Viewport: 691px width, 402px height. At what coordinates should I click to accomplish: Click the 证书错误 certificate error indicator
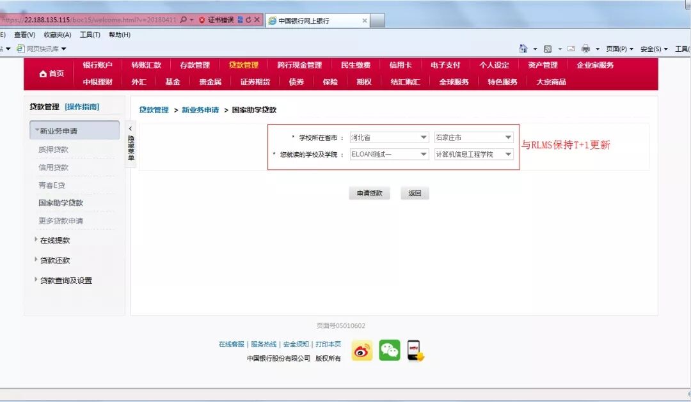pos(220,19)
